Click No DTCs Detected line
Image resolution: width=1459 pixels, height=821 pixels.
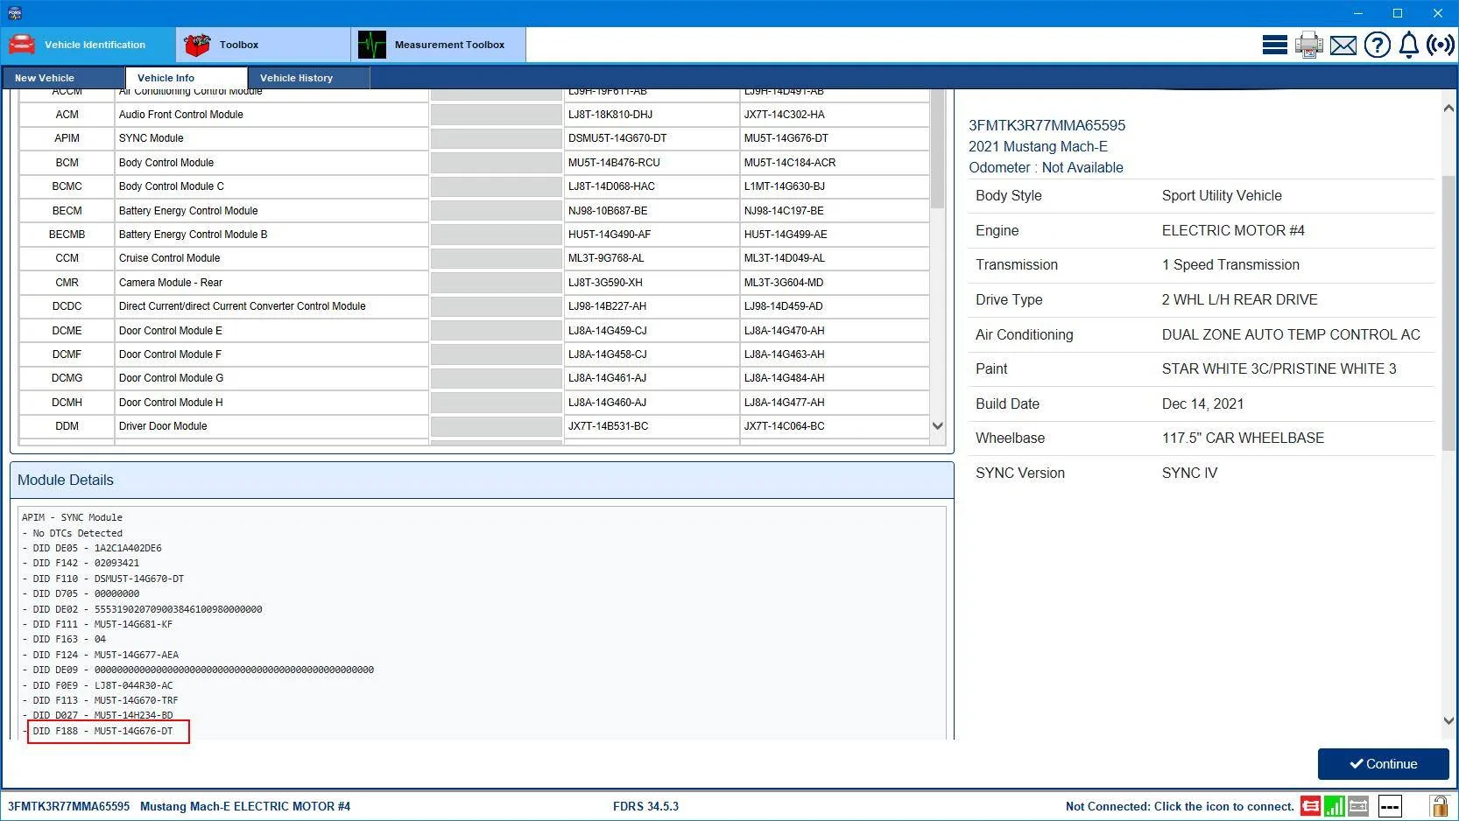pyautogui.click(x=73, y=533)
